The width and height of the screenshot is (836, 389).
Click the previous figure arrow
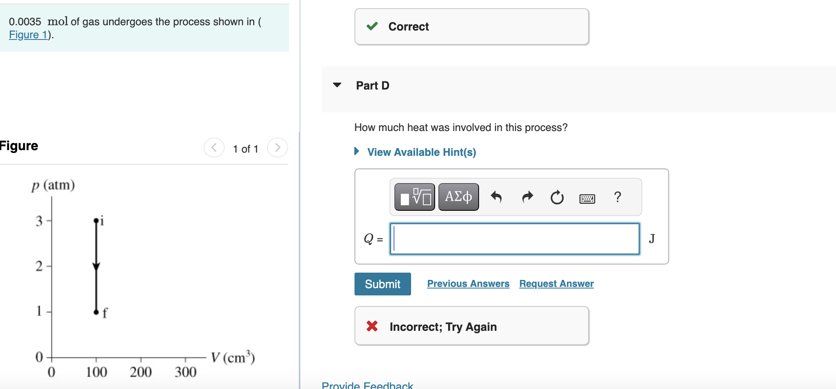click(214, 148)
